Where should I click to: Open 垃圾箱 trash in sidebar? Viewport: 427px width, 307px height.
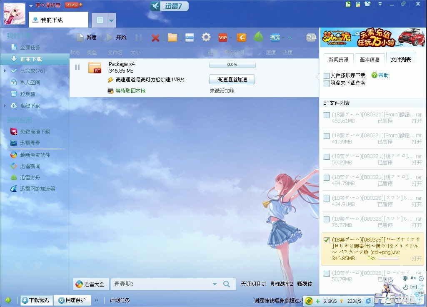click(x=27, y=94)
